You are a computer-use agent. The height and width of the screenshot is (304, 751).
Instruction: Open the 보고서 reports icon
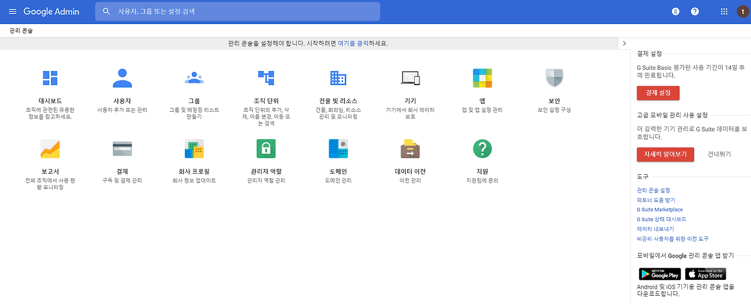pos(50,148)
